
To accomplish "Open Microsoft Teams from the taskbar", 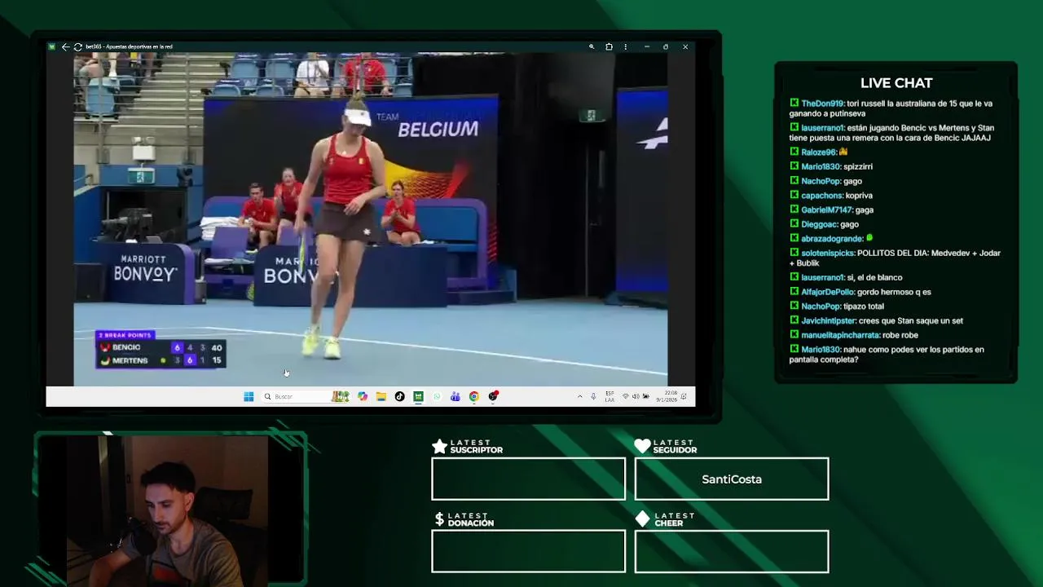I will tap(455, 396).
